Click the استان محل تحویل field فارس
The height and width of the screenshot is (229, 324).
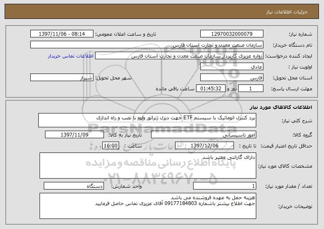click(231, 78)
